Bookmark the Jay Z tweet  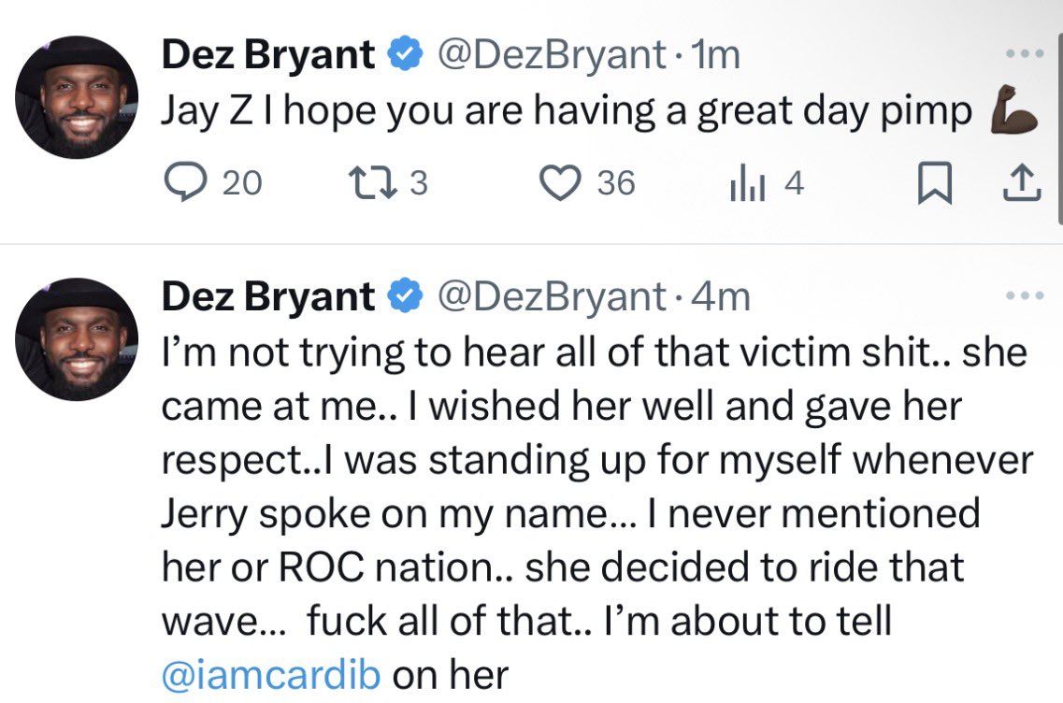(x=934, y=183)
